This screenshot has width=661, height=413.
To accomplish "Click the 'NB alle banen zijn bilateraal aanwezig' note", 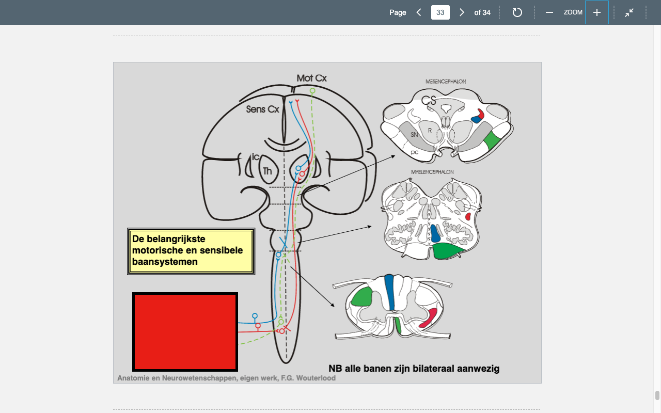I will point(414,369).
